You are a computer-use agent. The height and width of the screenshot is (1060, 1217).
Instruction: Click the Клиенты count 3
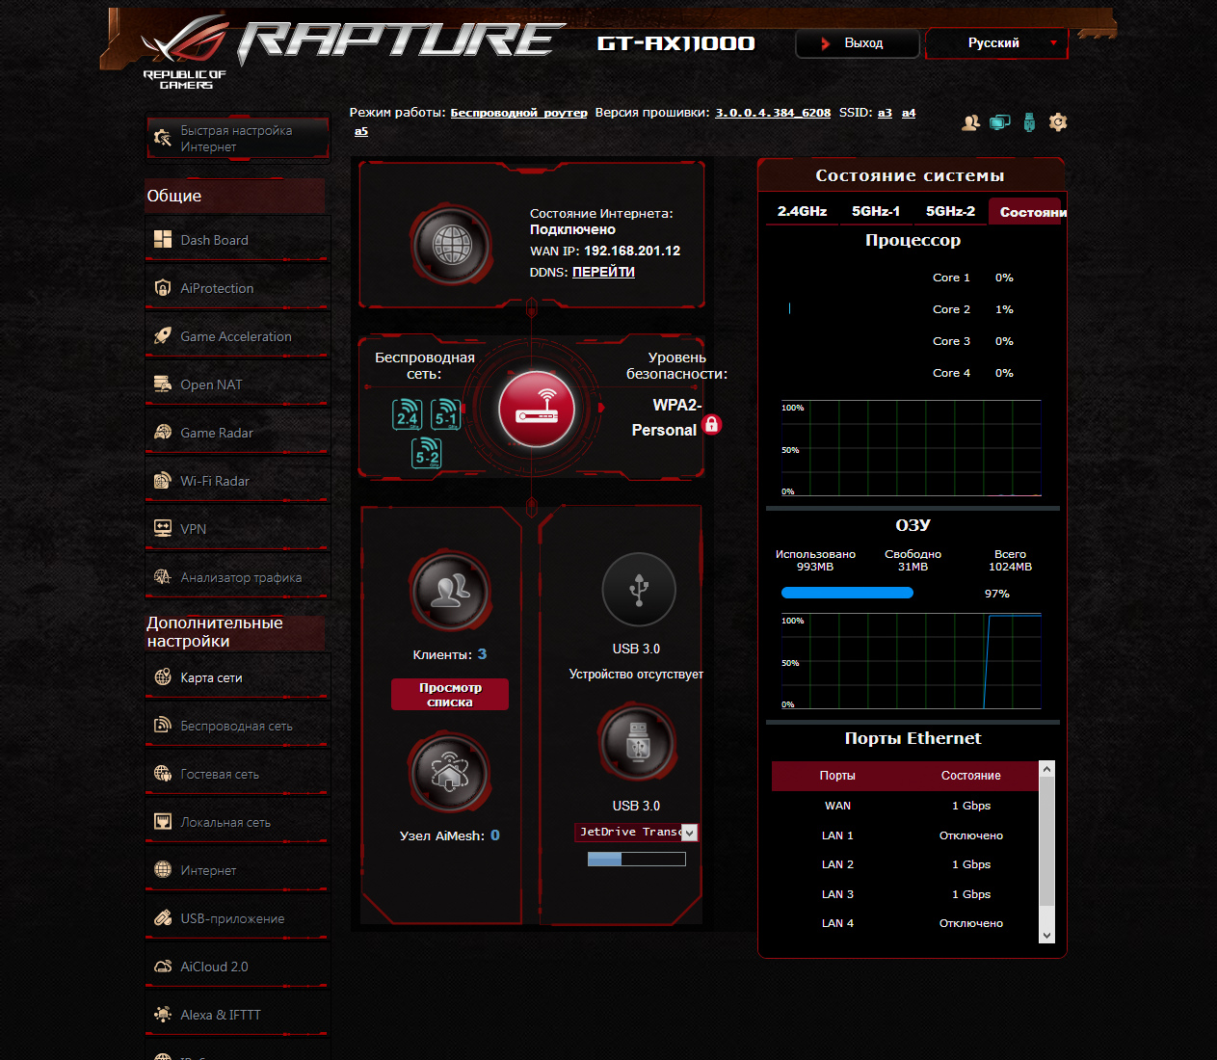(x=482, y=653)
